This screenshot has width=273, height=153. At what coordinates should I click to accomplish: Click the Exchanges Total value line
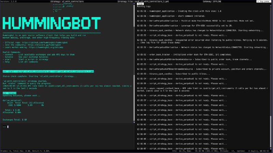15,120
